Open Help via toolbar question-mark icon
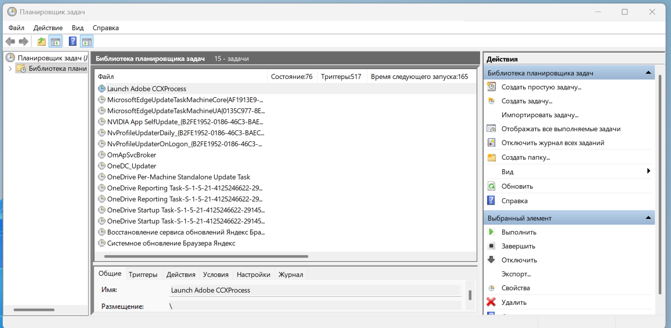671x328 pixels. (x=72, y=41)
